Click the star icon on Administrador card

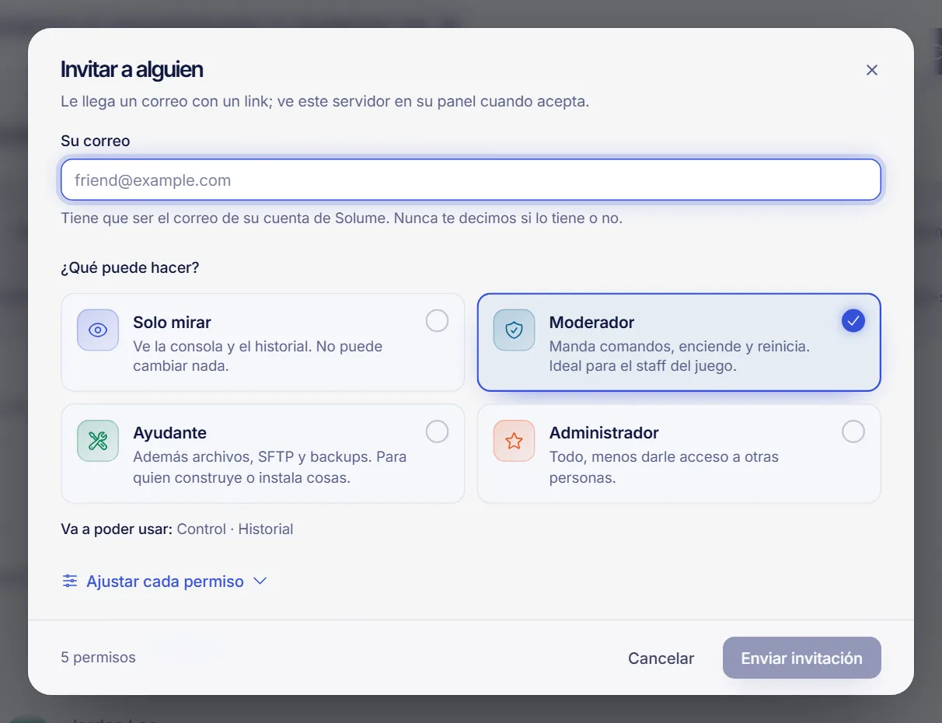pos(514,441)
